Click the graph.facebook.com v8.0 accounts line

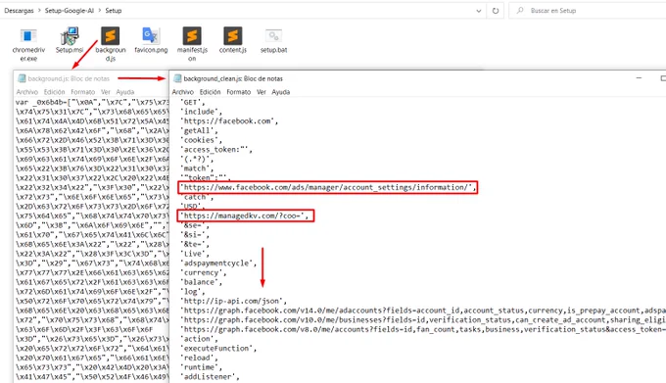423,329
